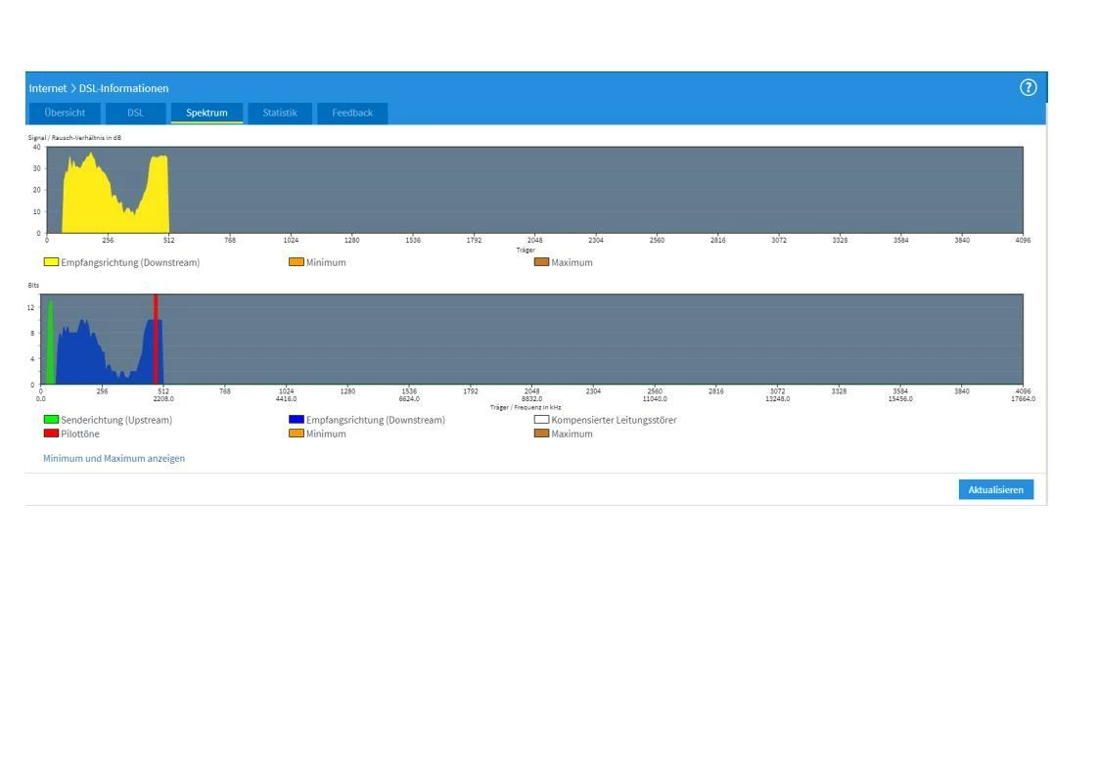Click white Kompensierter Leitungsstörer swatch
This screenshot has height=776, width=1098.
541,420
